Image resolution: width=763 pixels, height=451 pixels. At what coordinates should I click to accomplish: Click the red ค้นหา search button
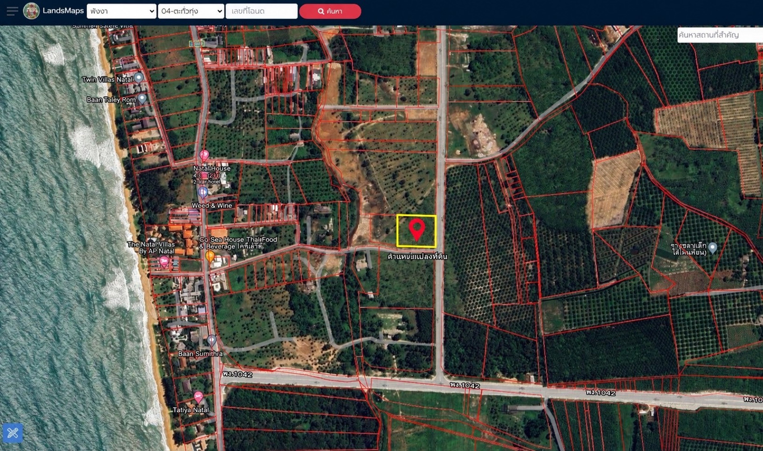(330, 11)
